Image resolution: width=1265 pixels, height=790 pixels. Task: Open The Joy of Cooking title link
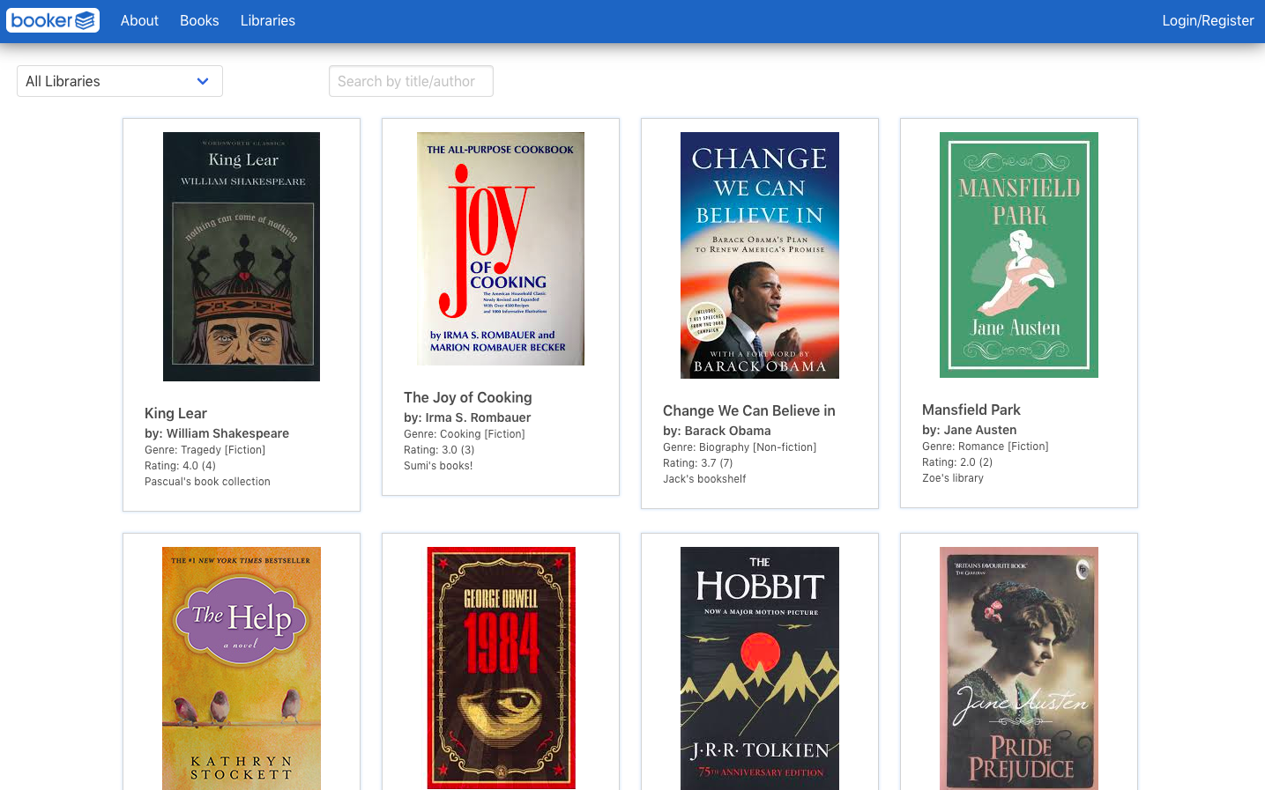click(467, 397)
